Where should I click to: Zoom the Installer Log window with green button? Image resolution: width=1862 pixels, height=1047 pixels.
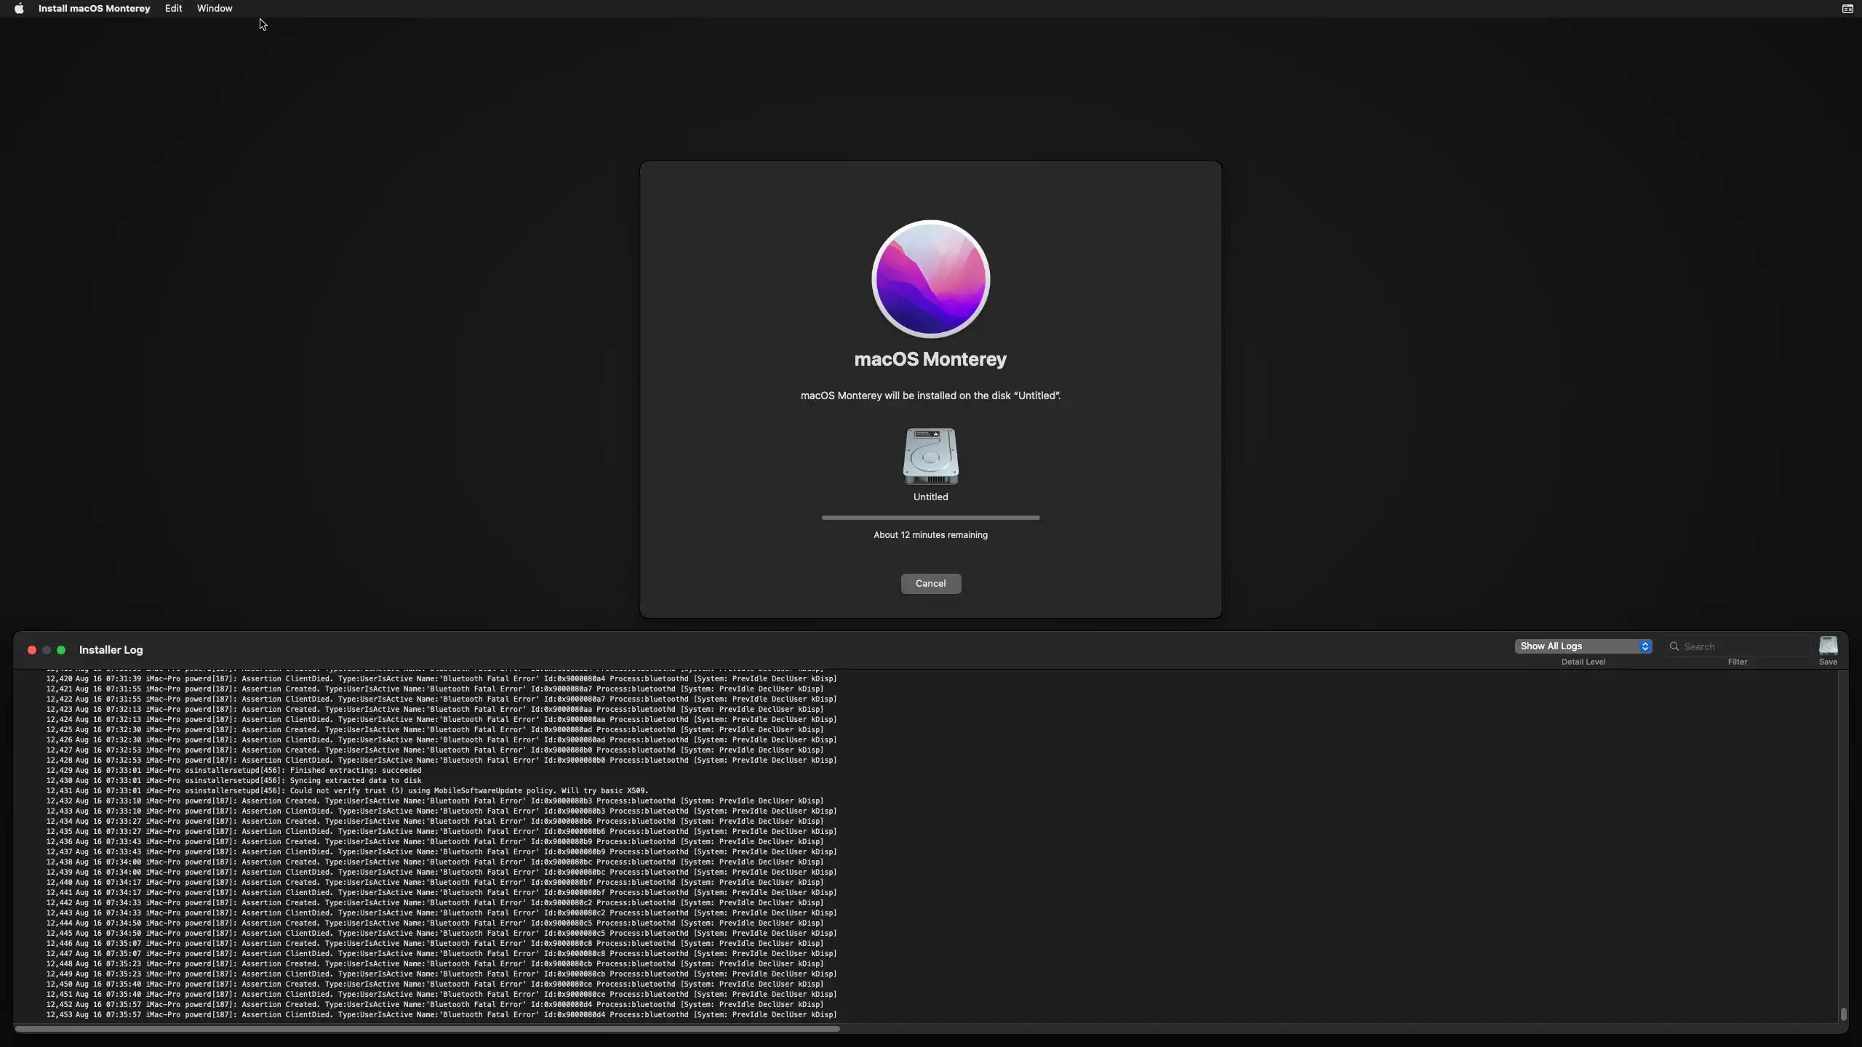tap(61, 650)
